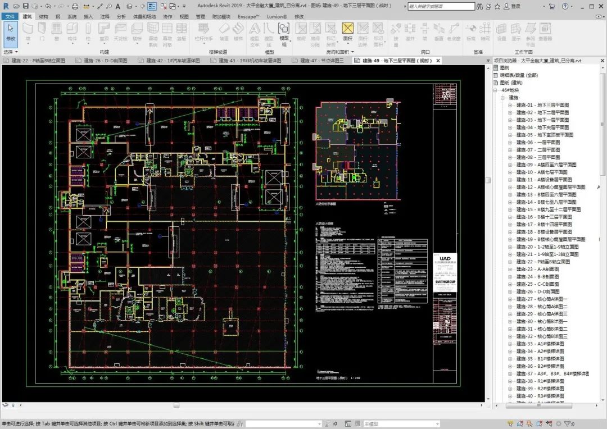This screenshot has height=429, width=607.
Task: Click the 模型组 (Model Group) icon
Action: coord(285,31)
